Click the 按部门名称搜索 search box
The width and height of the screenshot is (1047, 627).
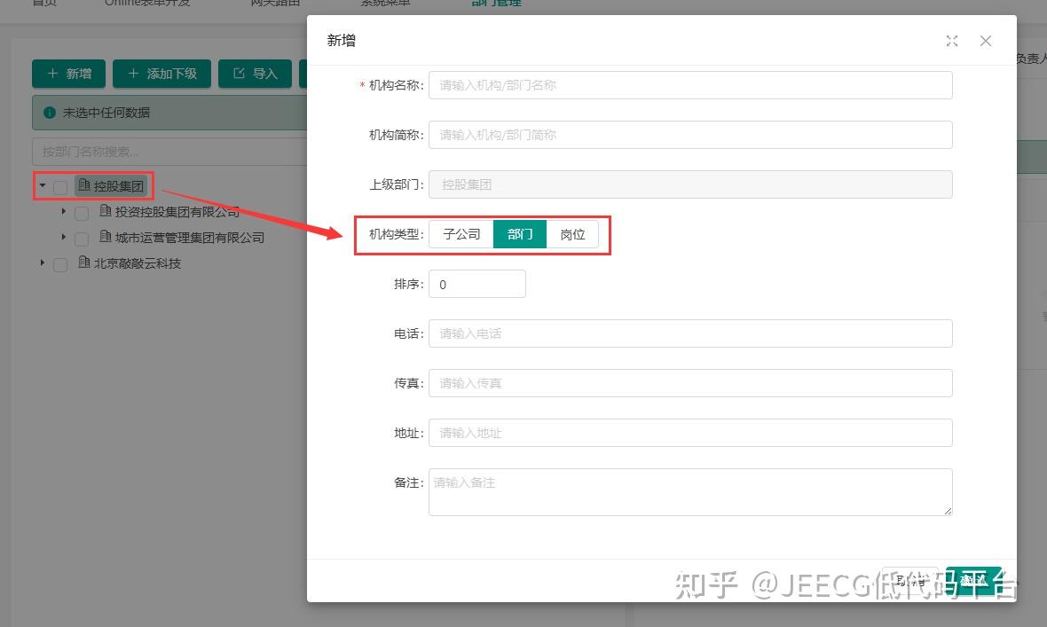point(169,152)
